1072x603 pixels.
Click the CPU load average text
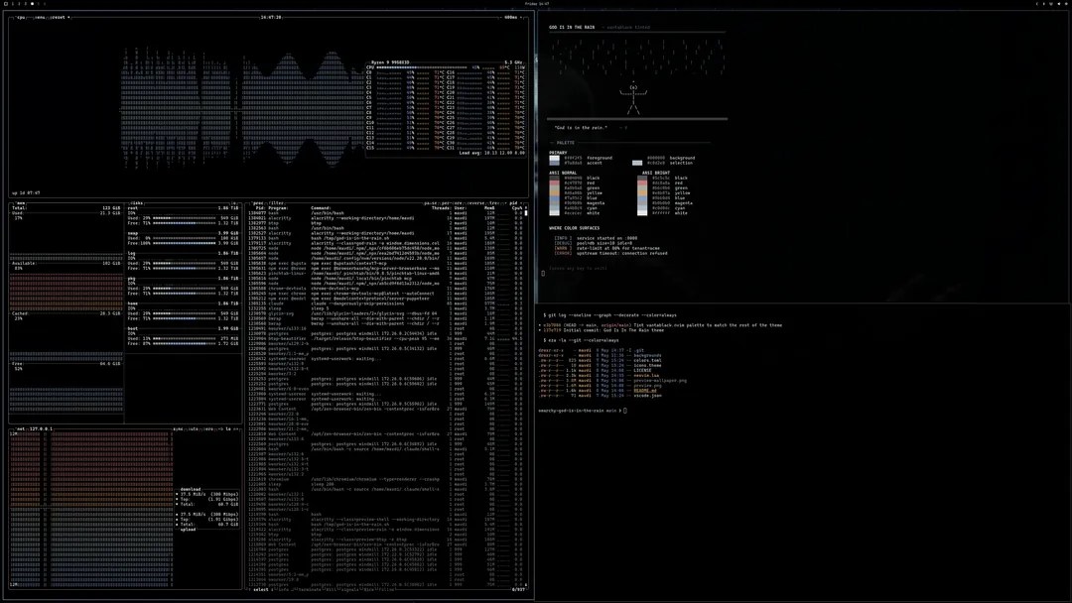pos(491,153)
